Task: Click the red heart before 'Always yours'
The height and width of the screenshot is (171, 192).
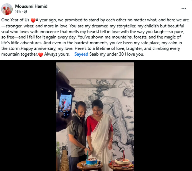Action: (41, 55)
